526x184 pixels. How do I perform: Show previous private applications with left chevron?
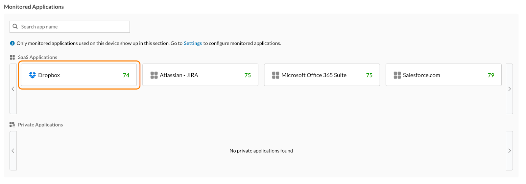coord(13,151)
